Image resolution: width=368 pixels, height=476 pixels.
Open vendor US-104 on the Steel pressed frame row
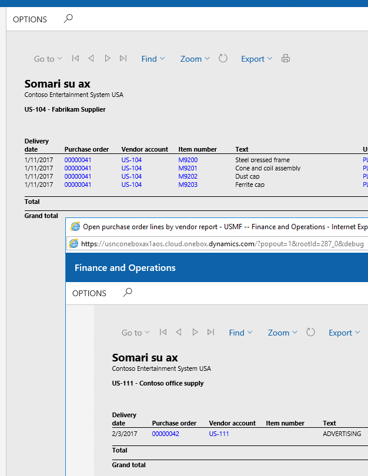(132, 160)
